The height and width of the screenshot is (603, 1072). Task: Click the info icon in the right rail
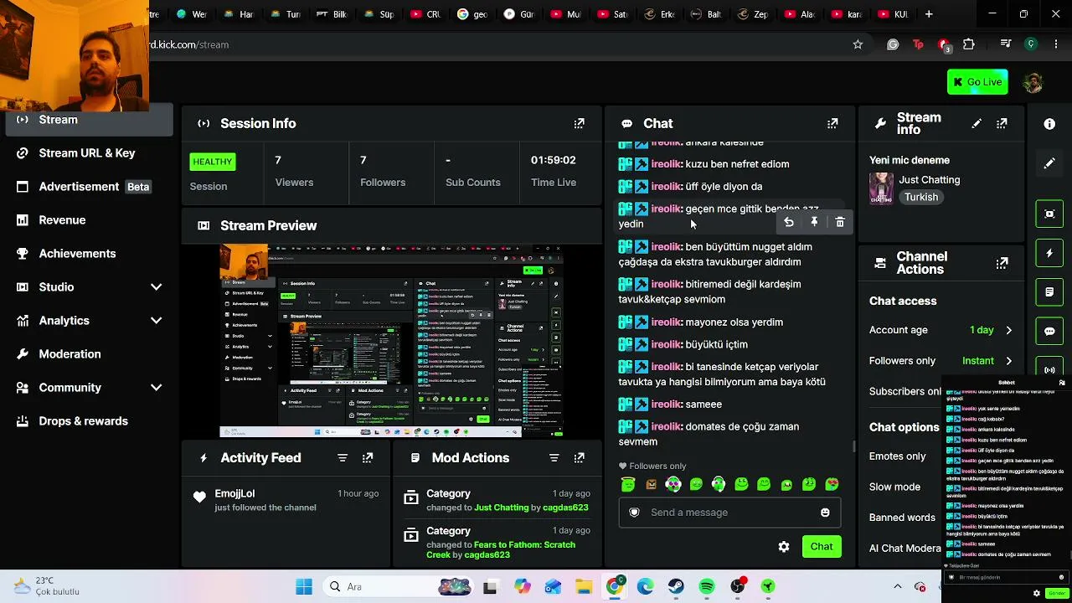(1049, 124)
